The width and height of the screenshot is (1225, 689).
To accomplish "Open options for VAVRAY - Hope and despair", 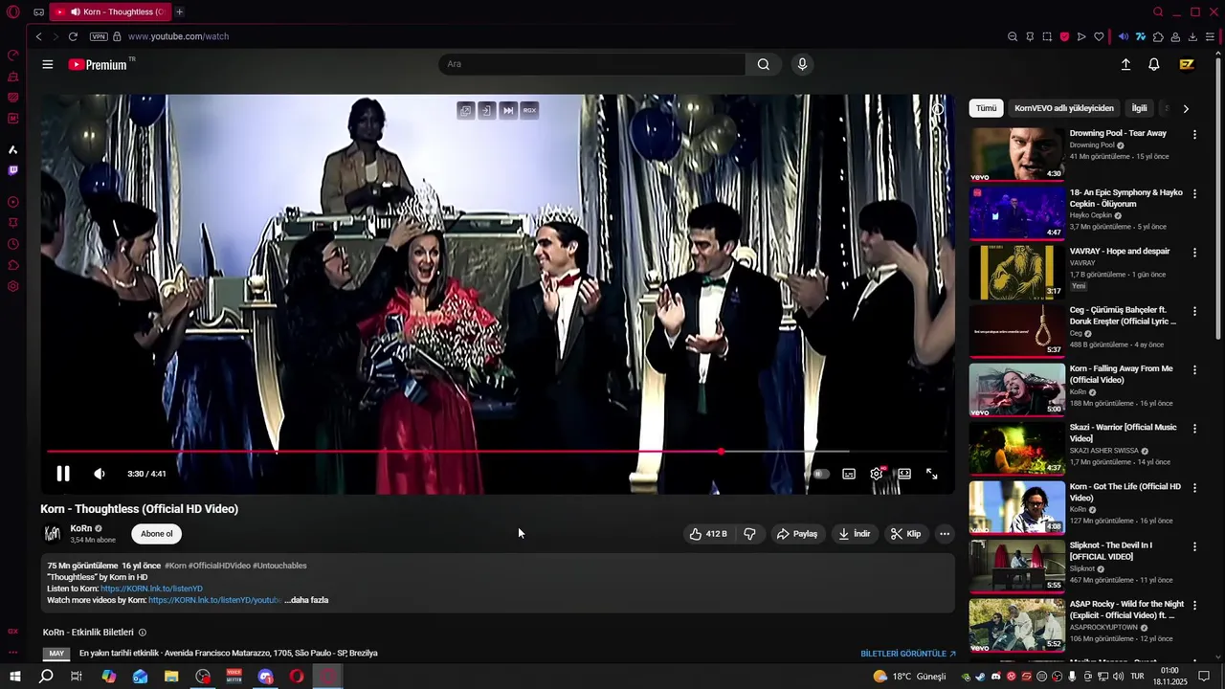I will (1194, 253).
